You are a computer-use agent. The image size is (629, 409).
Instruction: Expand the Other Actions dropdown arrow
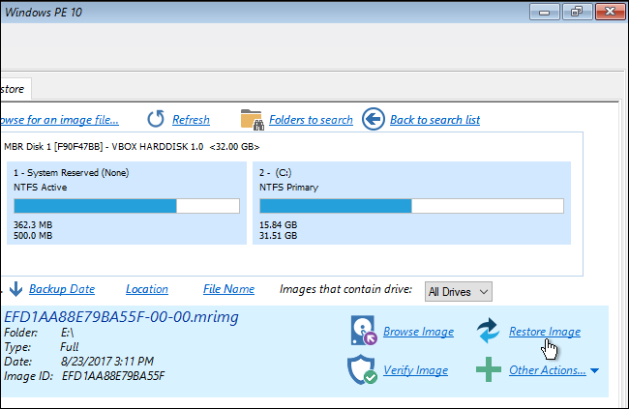click(x=595, y=371)
